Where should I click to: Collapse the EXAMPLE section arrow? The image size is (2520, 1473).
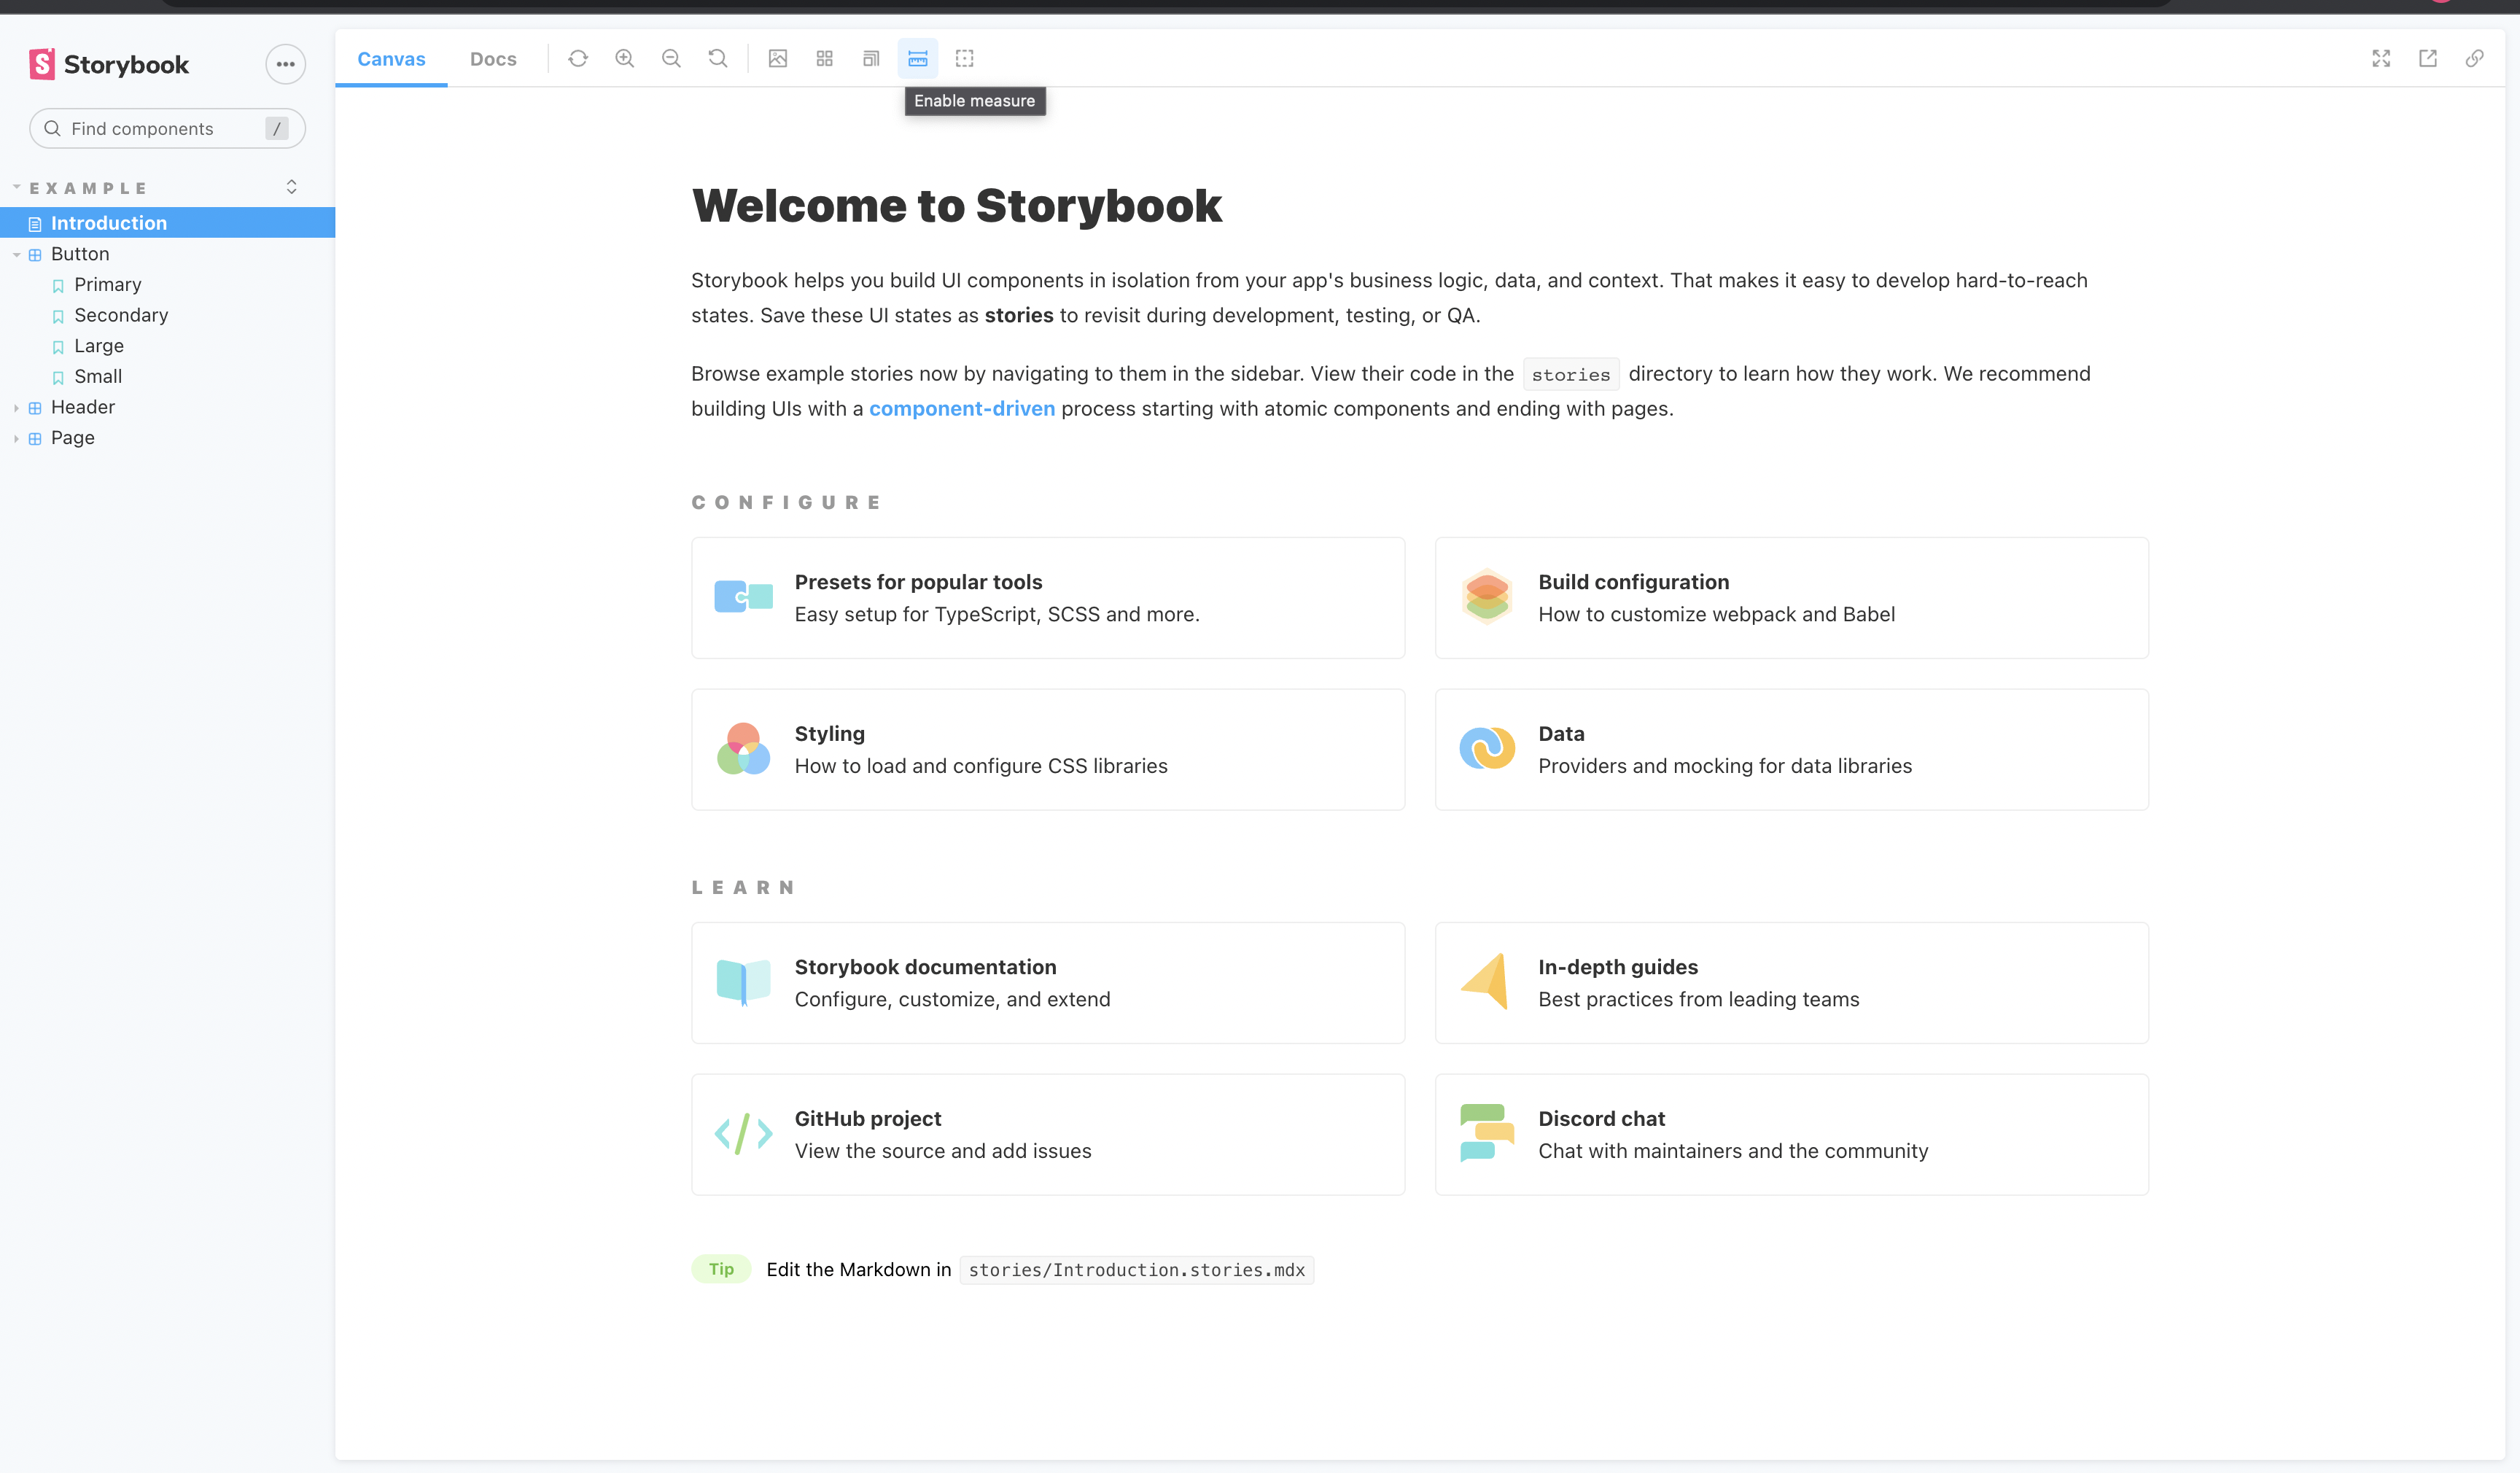(x=17, y=187)
